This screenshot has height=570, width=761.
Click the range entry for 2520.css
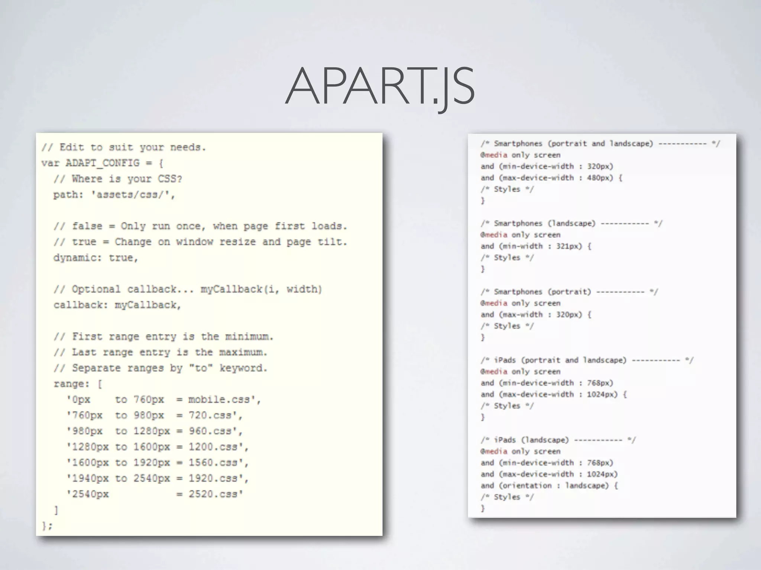155,495
